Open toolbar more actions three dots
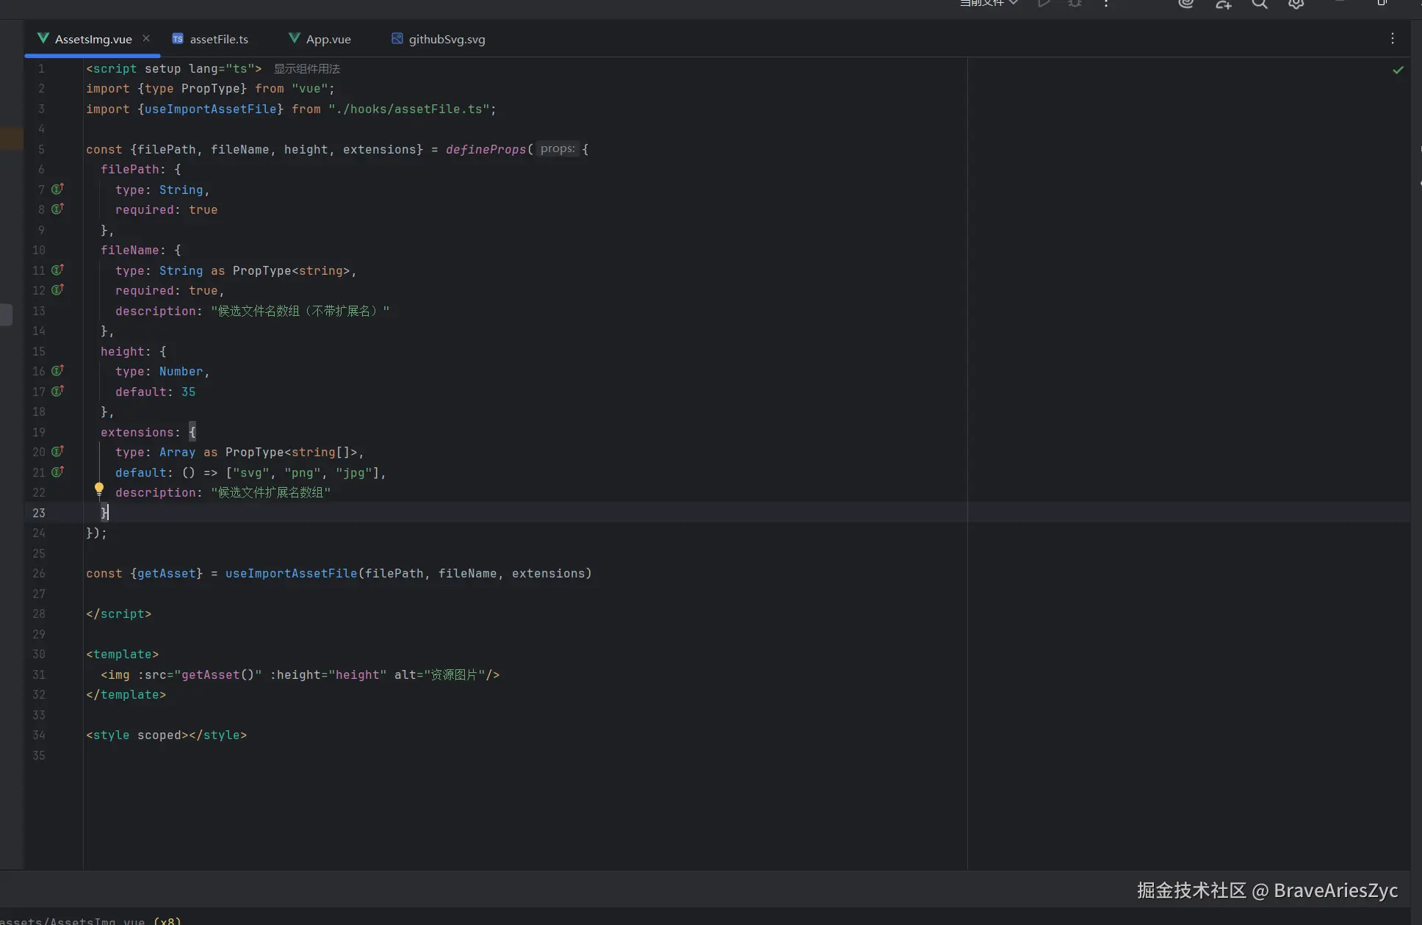The height and width of the screenshot is (925, 1422). tap(1106, 4)
